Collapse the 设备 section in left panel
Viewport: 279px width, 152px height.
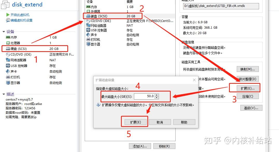4,32
